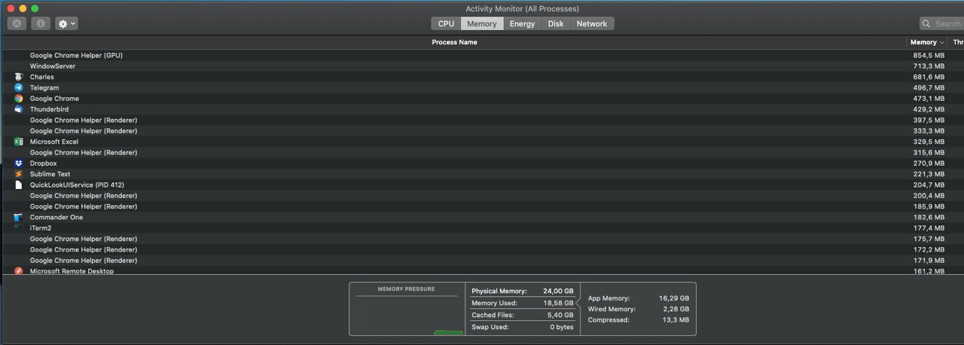Click the Dropbox process name

click(x=43, y=163)
